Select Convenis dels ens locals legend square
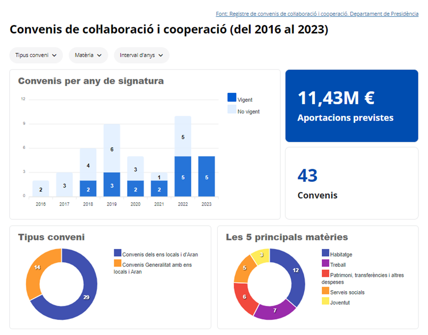This screenshot has width=428, height=335. point(118,253)
